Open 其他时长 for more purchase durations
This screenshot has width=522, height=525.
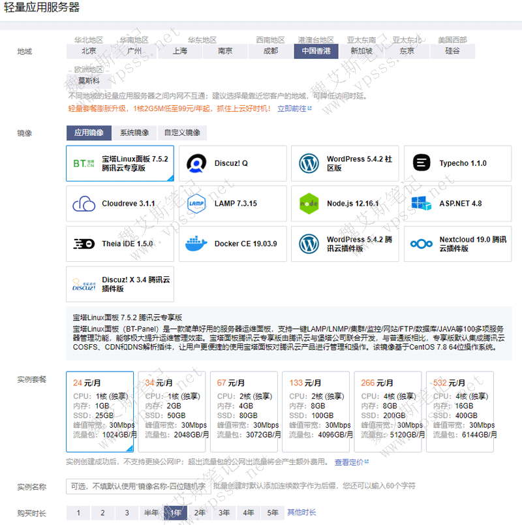click(x=301, y=513)
